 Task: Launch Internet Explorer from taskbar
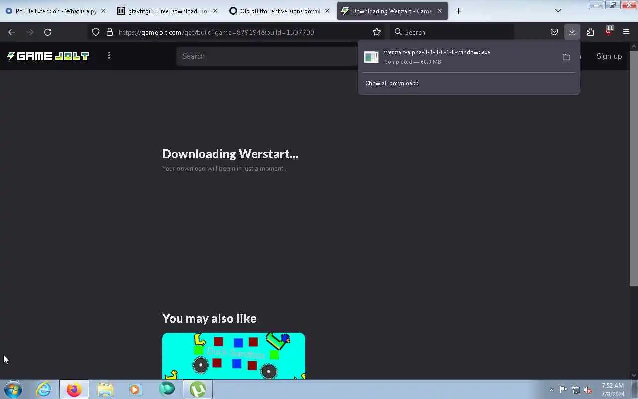(x=44, y=389)
